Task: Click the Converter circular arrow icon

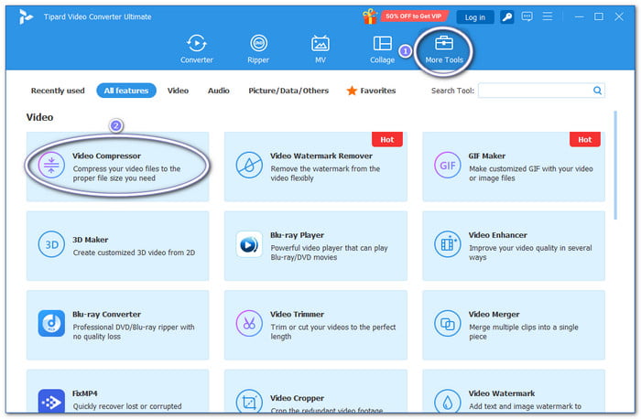Action: click(x=197, y=43)
